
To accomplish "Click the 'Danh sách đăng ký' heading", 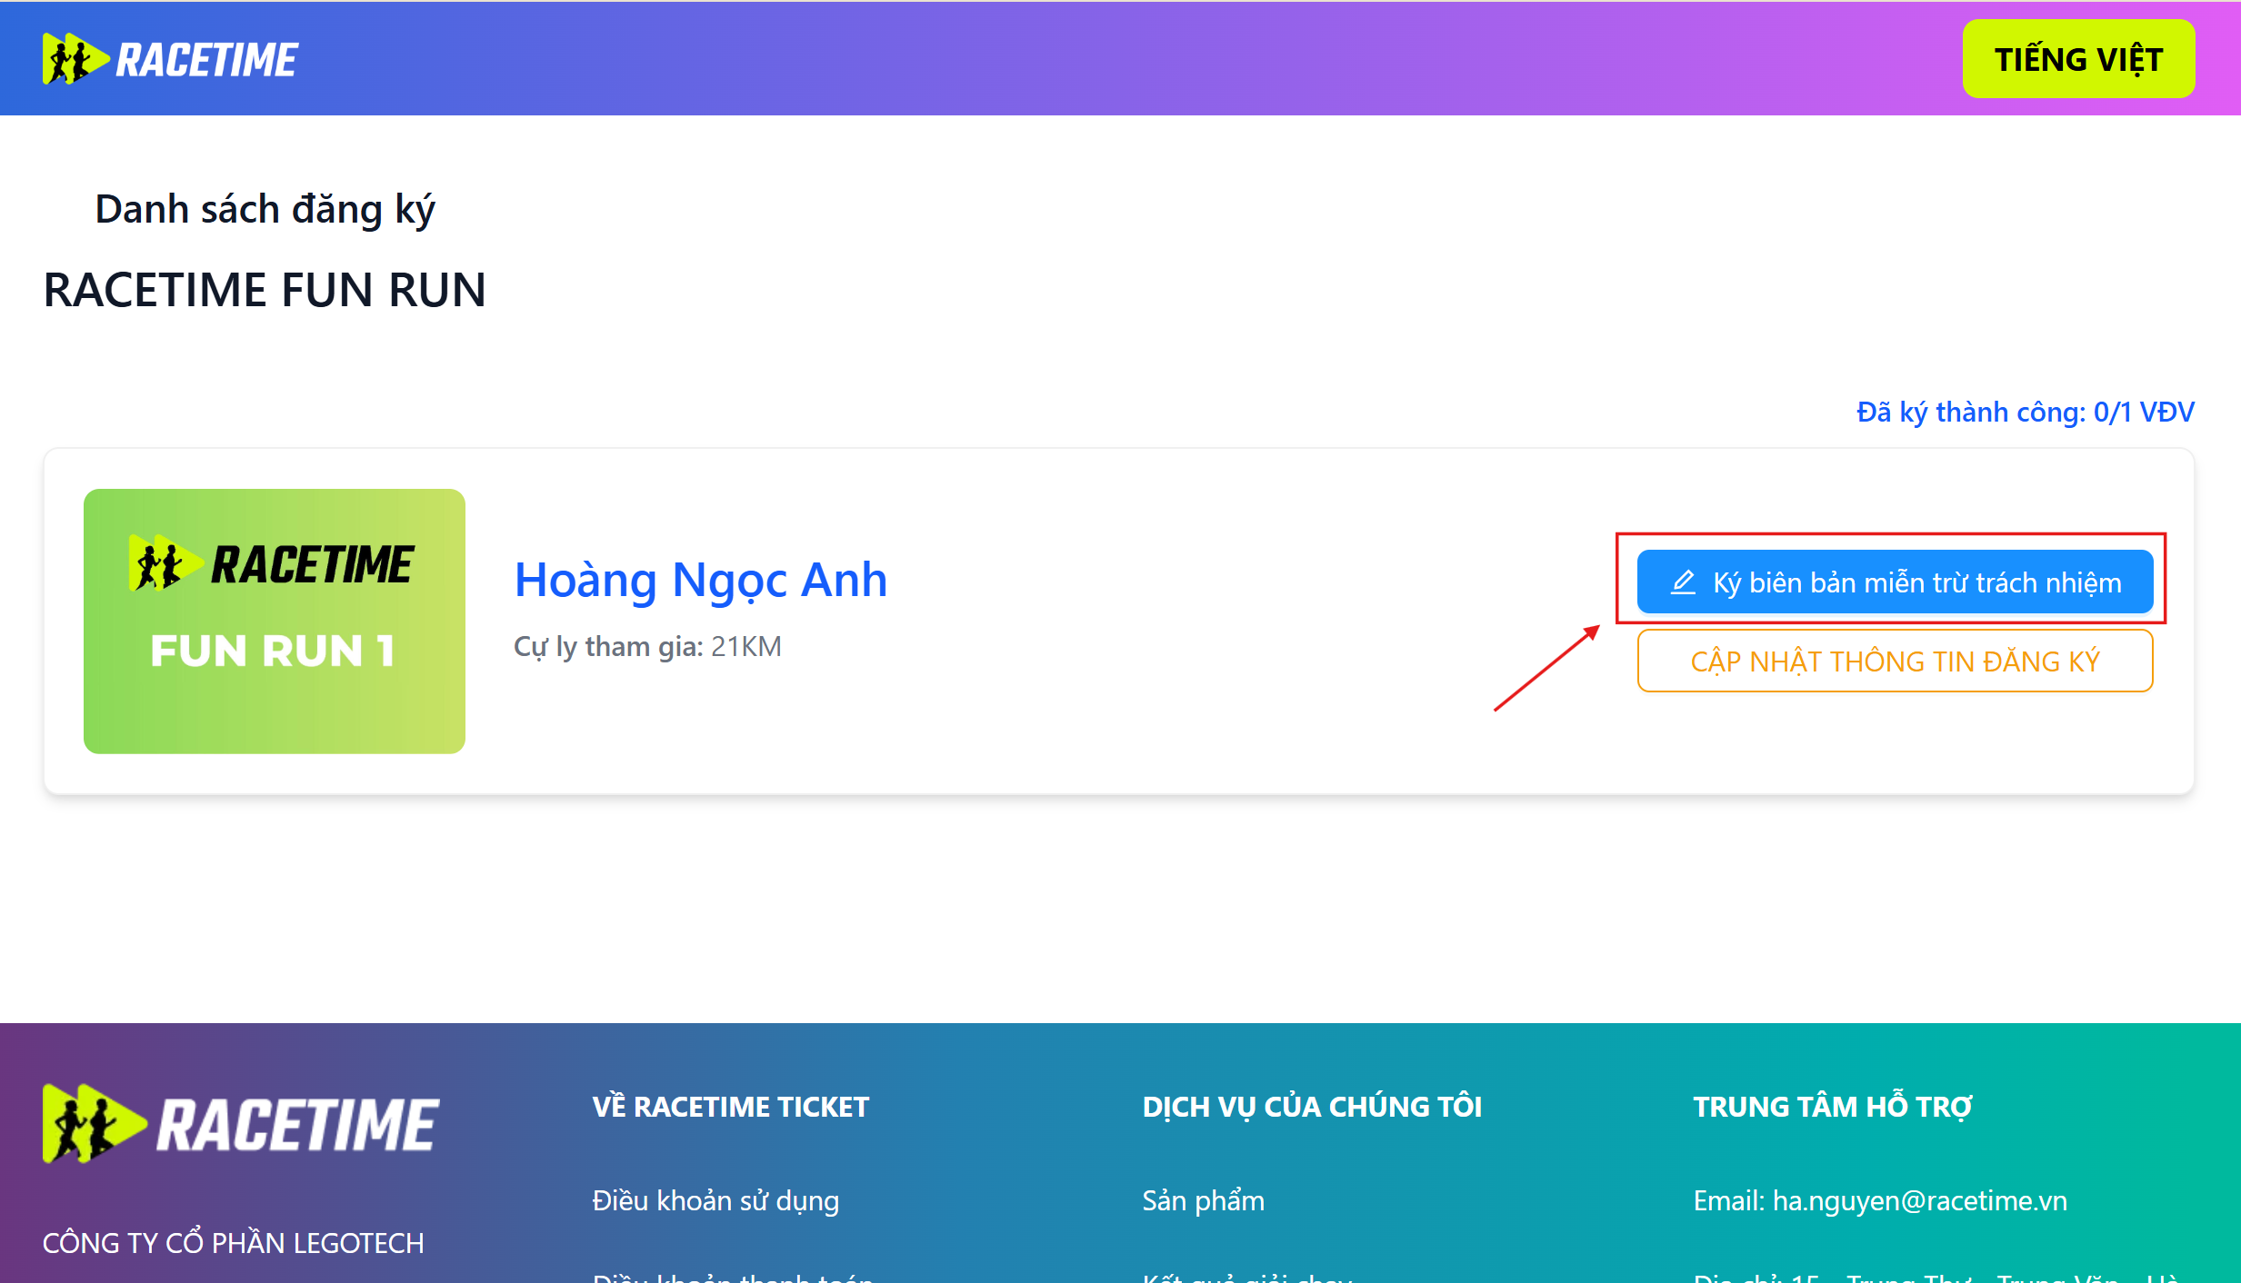I will [x=265, y=209].
